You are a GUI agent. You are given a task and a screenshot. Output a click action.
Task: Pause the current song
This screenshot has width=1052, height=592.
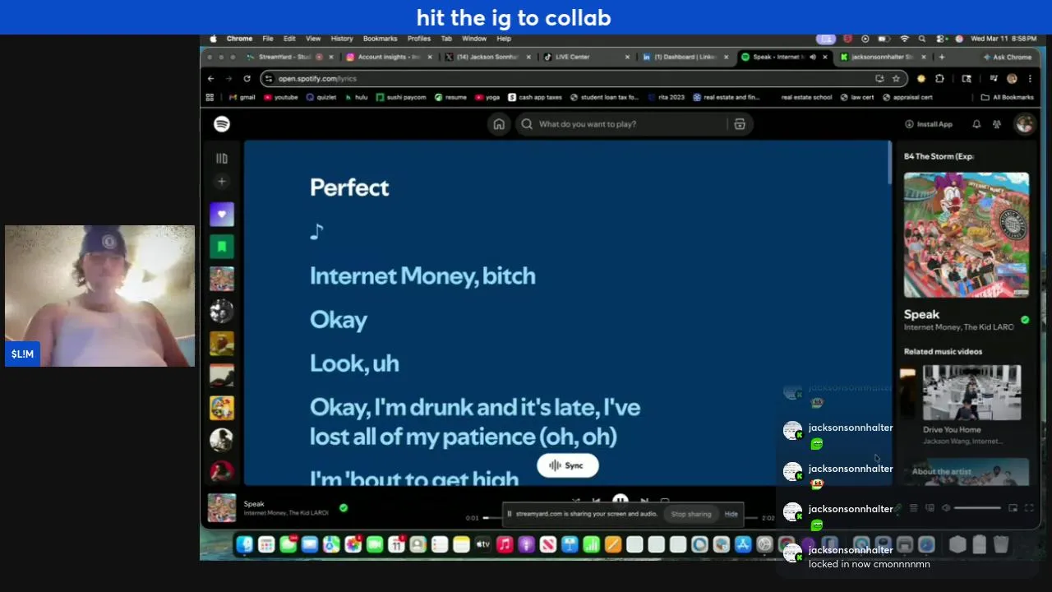(621, 500)
